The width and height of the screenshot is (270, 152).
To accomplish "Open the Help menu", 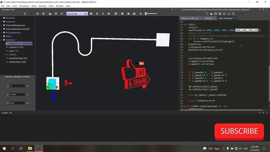I will coord(67,6).
